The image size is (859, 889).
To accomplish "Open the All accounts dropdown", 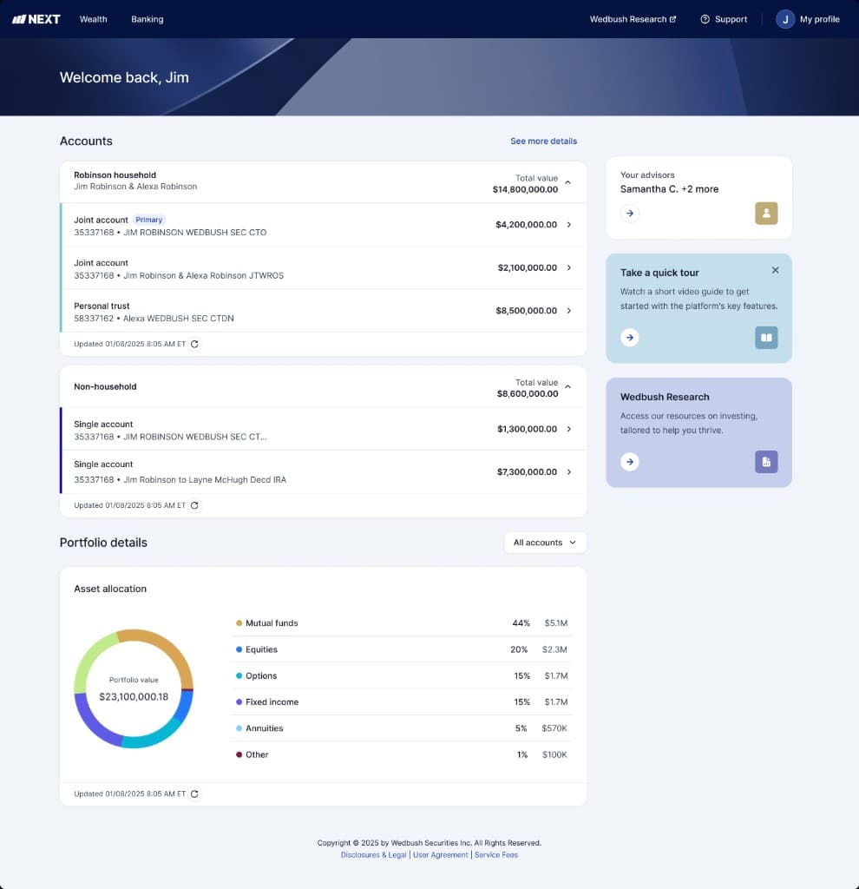I will click(545, 543).
